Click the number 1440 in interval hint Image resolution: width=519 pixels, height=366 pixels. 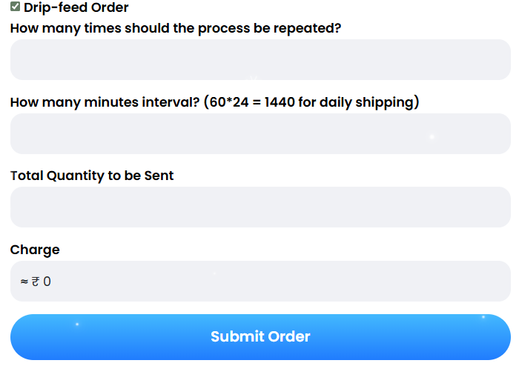pyautogui.click(x=280, y=102)
